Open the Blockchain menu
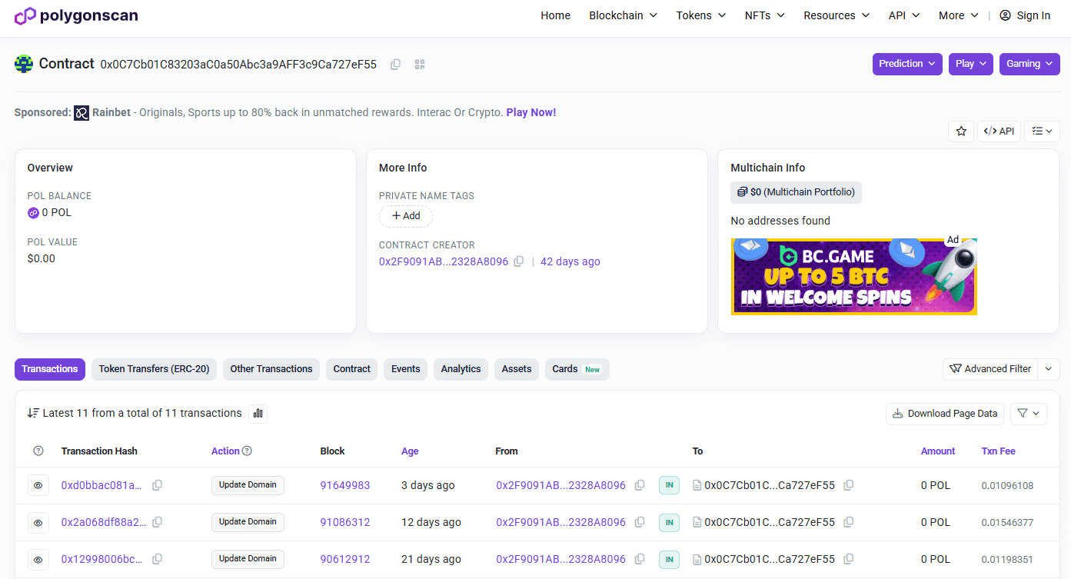 [x=623, y=15]
